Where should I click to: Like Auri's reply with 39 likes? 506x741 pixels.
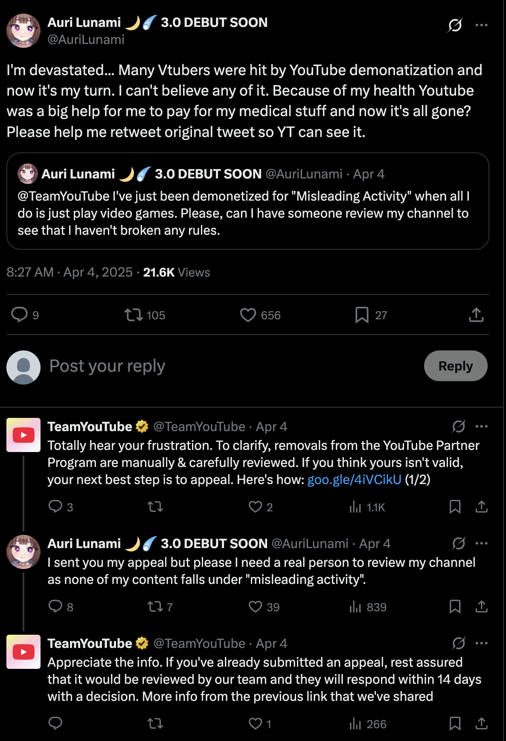[256, 607]
